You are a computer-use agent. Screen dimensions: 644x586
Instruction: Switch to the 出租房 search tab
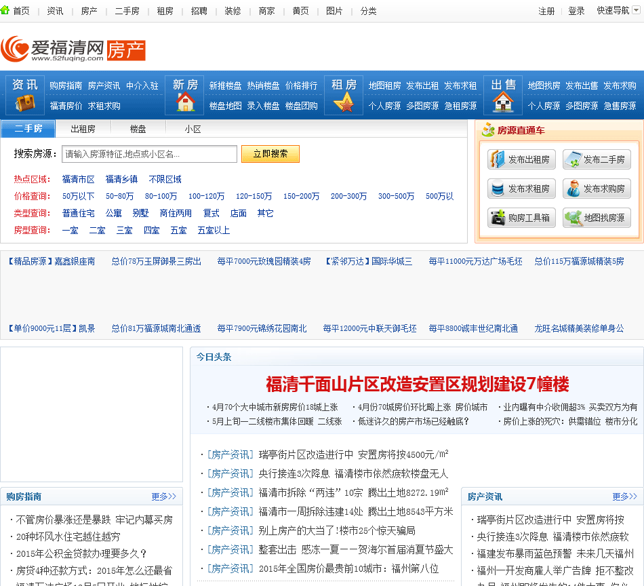click(83, 129)
